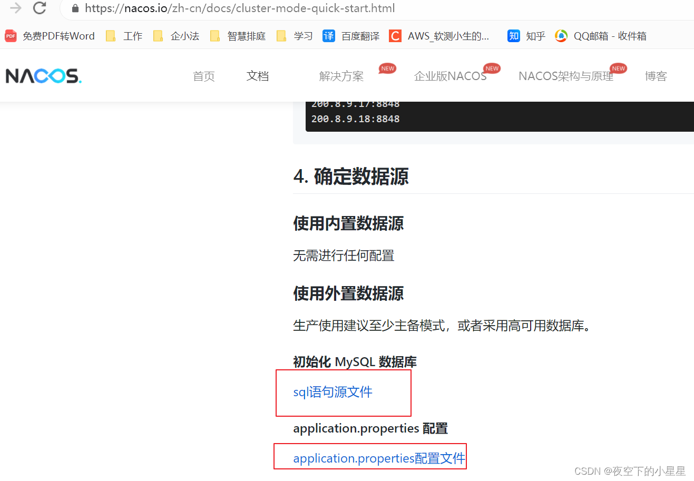
Task: Click the application.properties 配置 bold text
Action: pos(370,428)
